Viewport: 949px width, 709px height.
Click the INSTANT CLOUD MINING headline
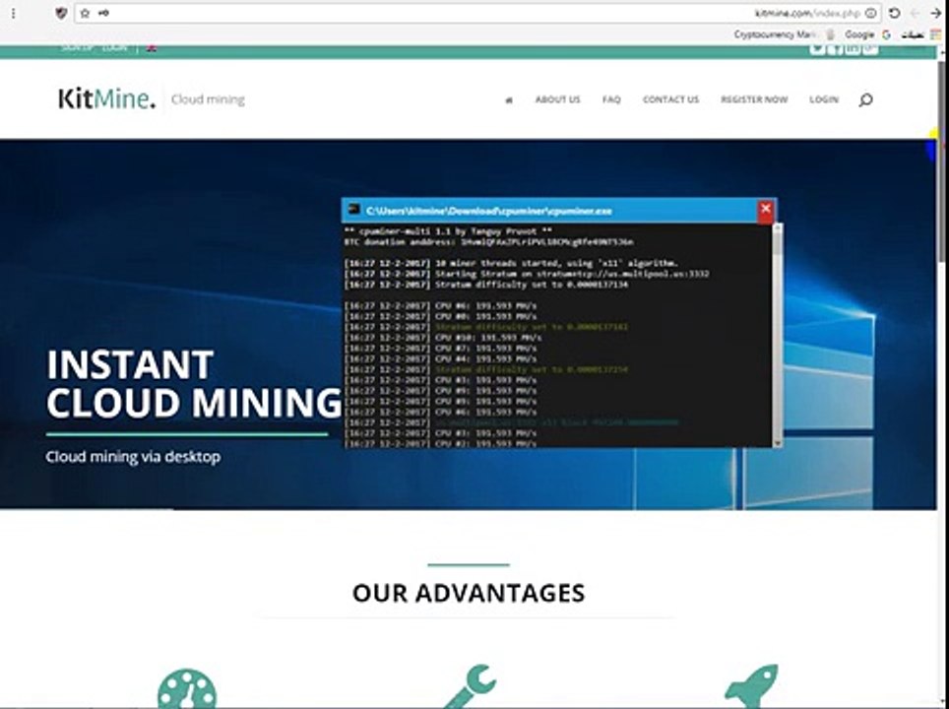194,383
